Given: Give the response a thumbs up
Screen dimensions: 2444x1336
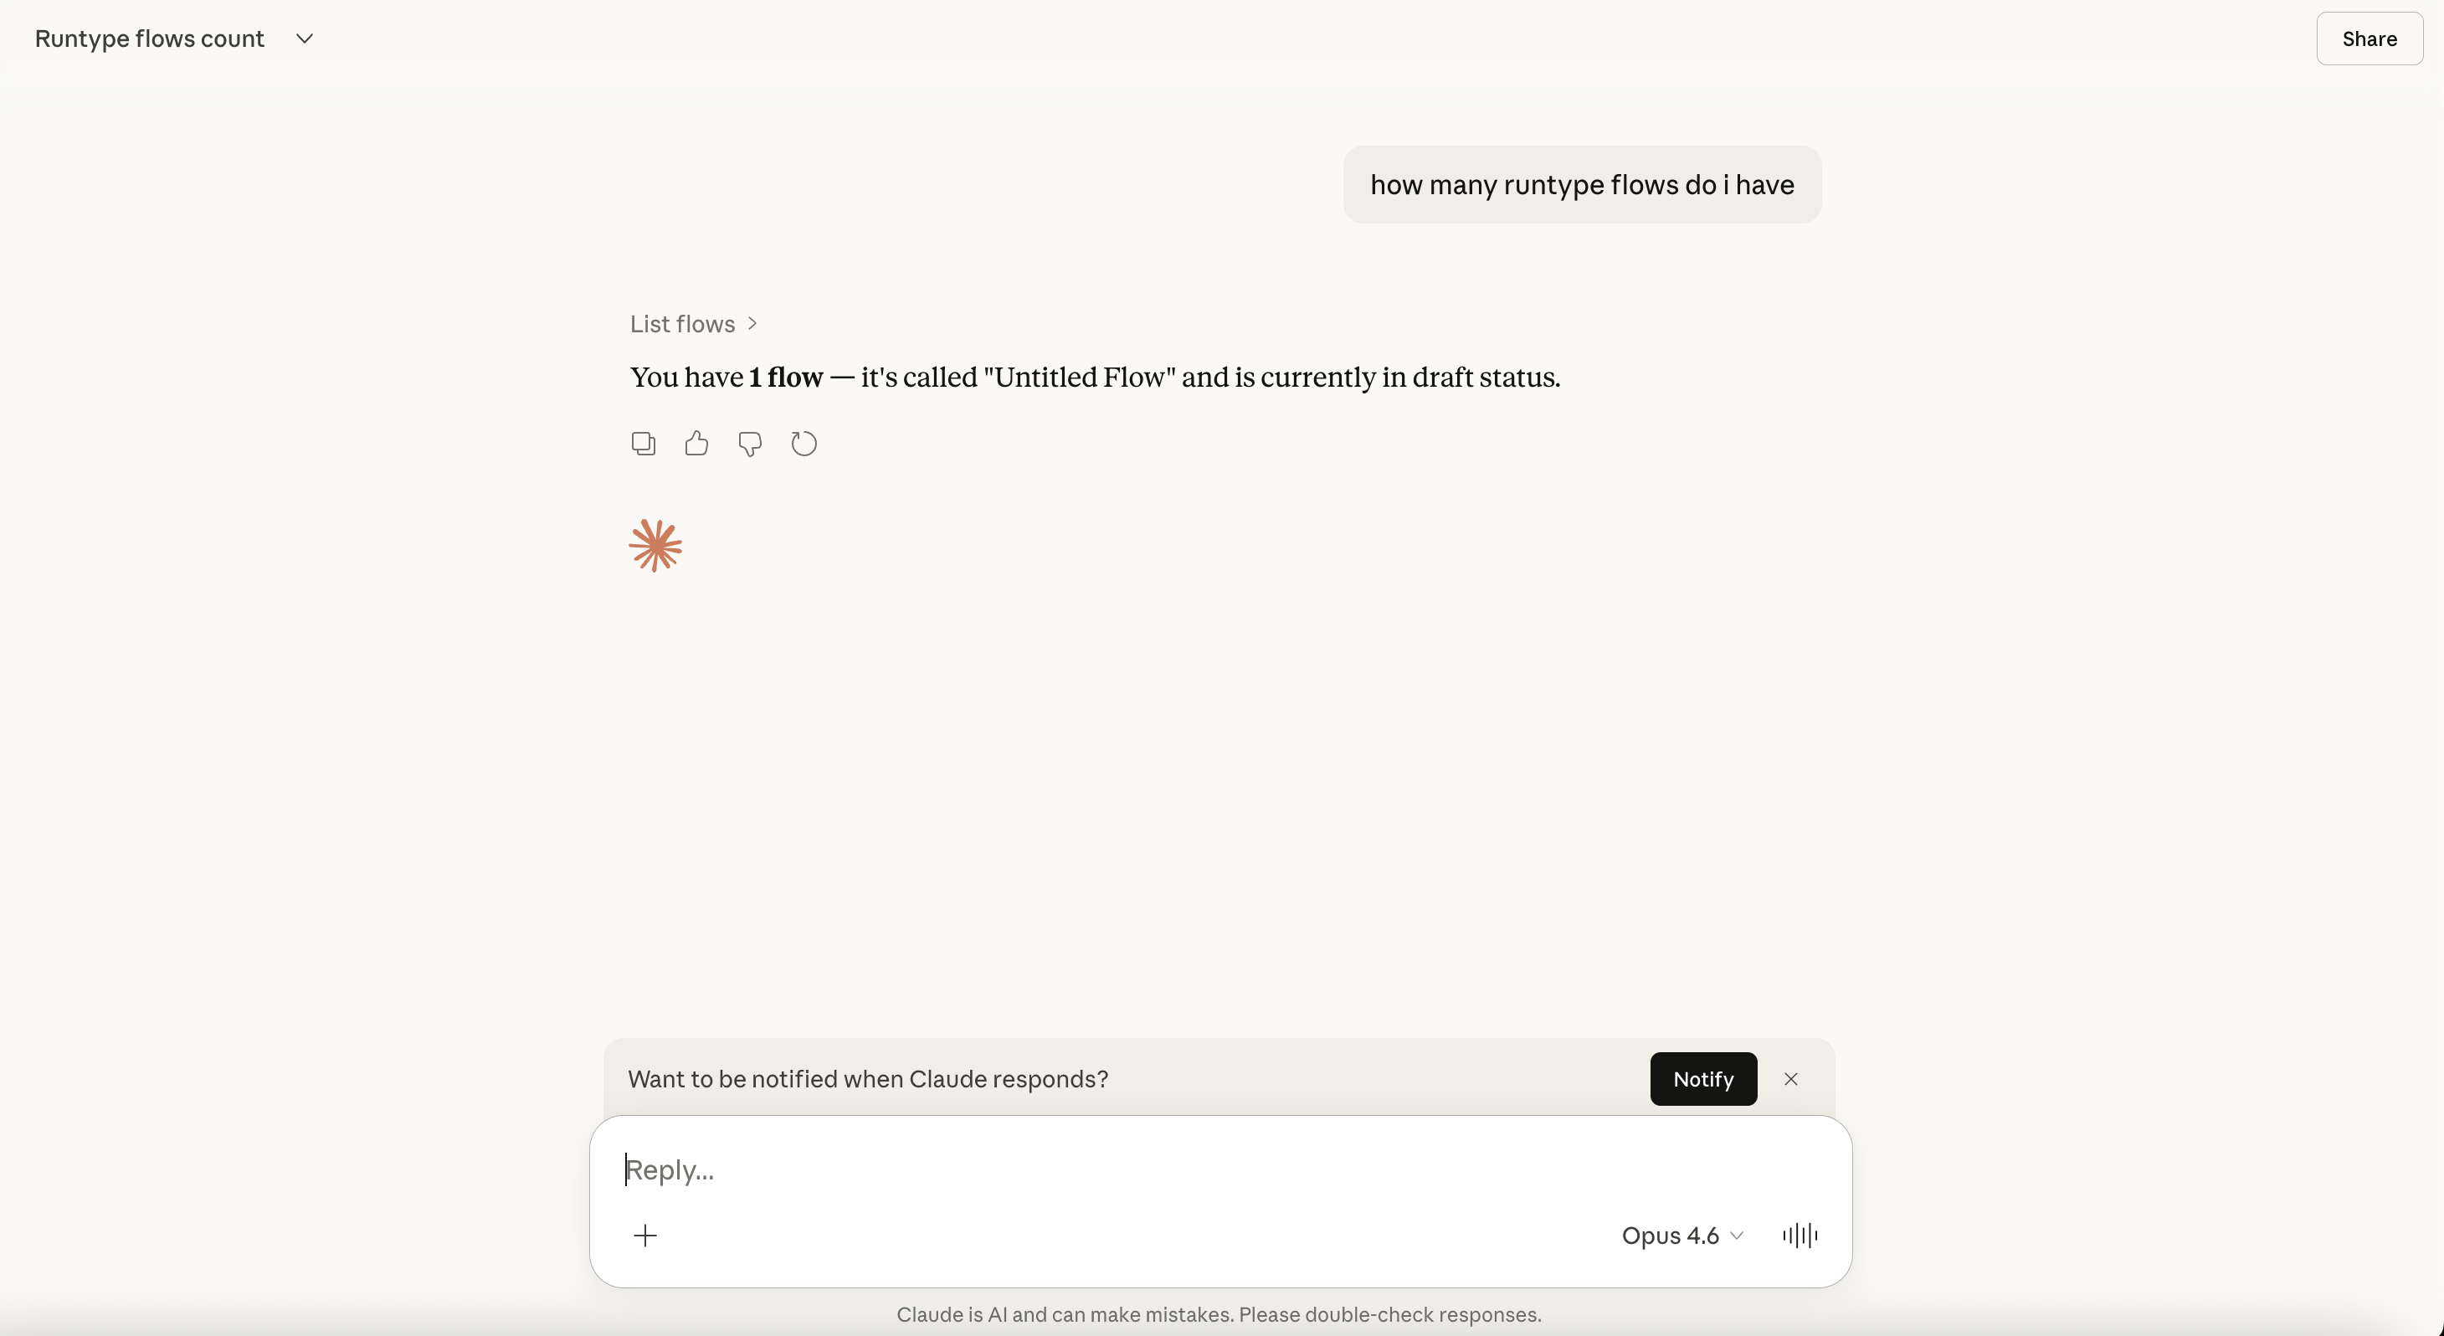Looking at the screenshot, I should click(696, 443).
